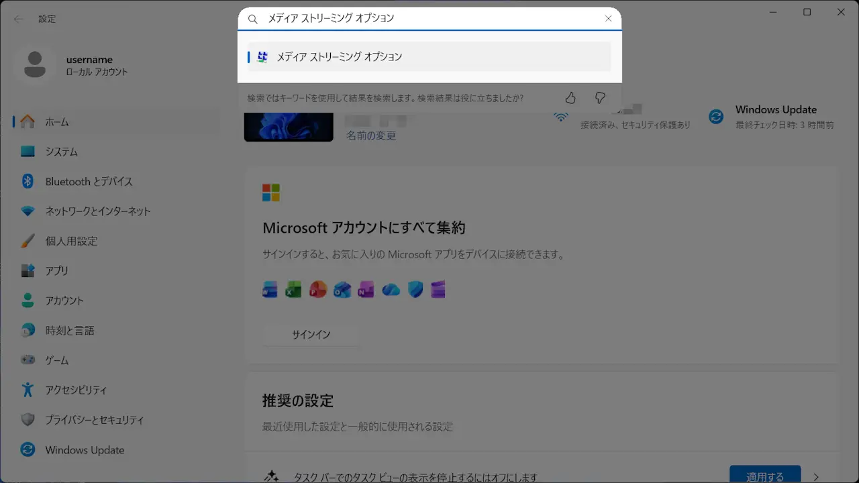Click inside the settings search field
859x483 pixels.
[x=429, y=19]
